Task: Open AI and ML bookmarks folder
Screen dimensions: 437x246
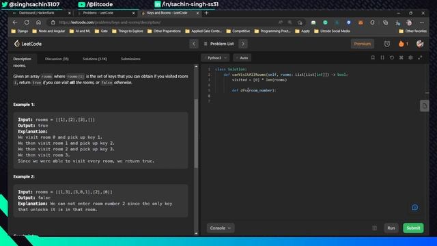Action: point(80,31)
